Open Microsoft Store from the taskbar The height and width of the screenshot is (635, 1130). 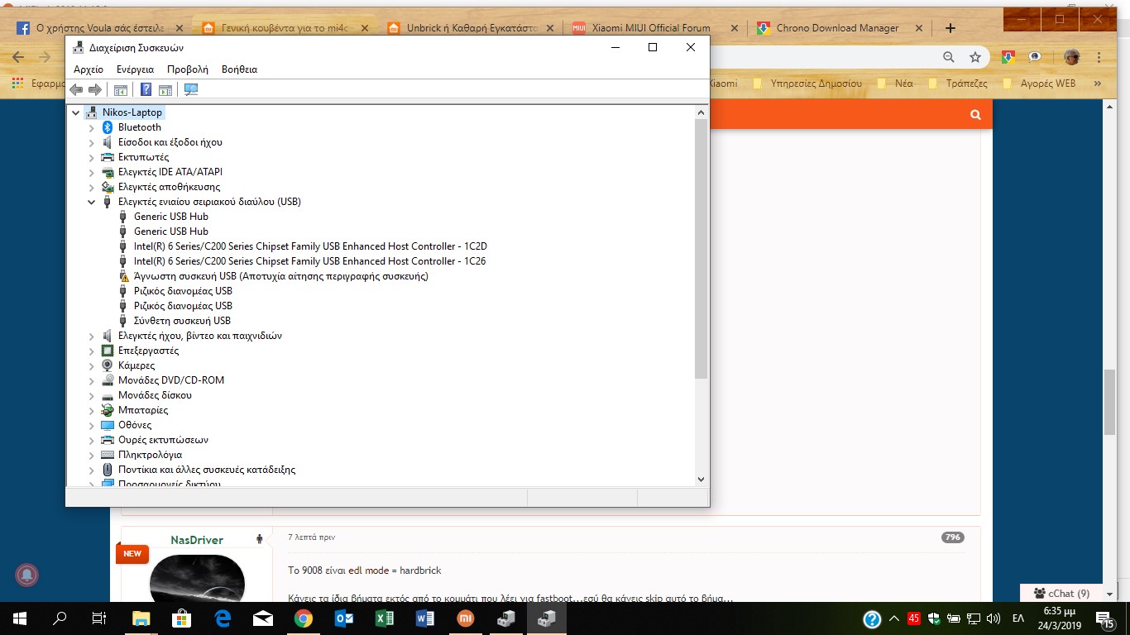[182, 618]
